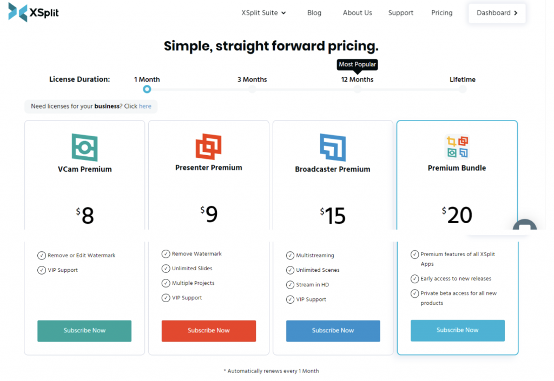Click the chat bubble icon on the right edge

524,228
